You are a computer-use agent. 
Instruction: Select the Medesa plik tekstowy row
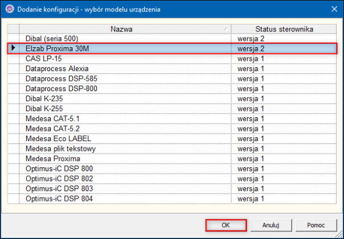point(60,149)
